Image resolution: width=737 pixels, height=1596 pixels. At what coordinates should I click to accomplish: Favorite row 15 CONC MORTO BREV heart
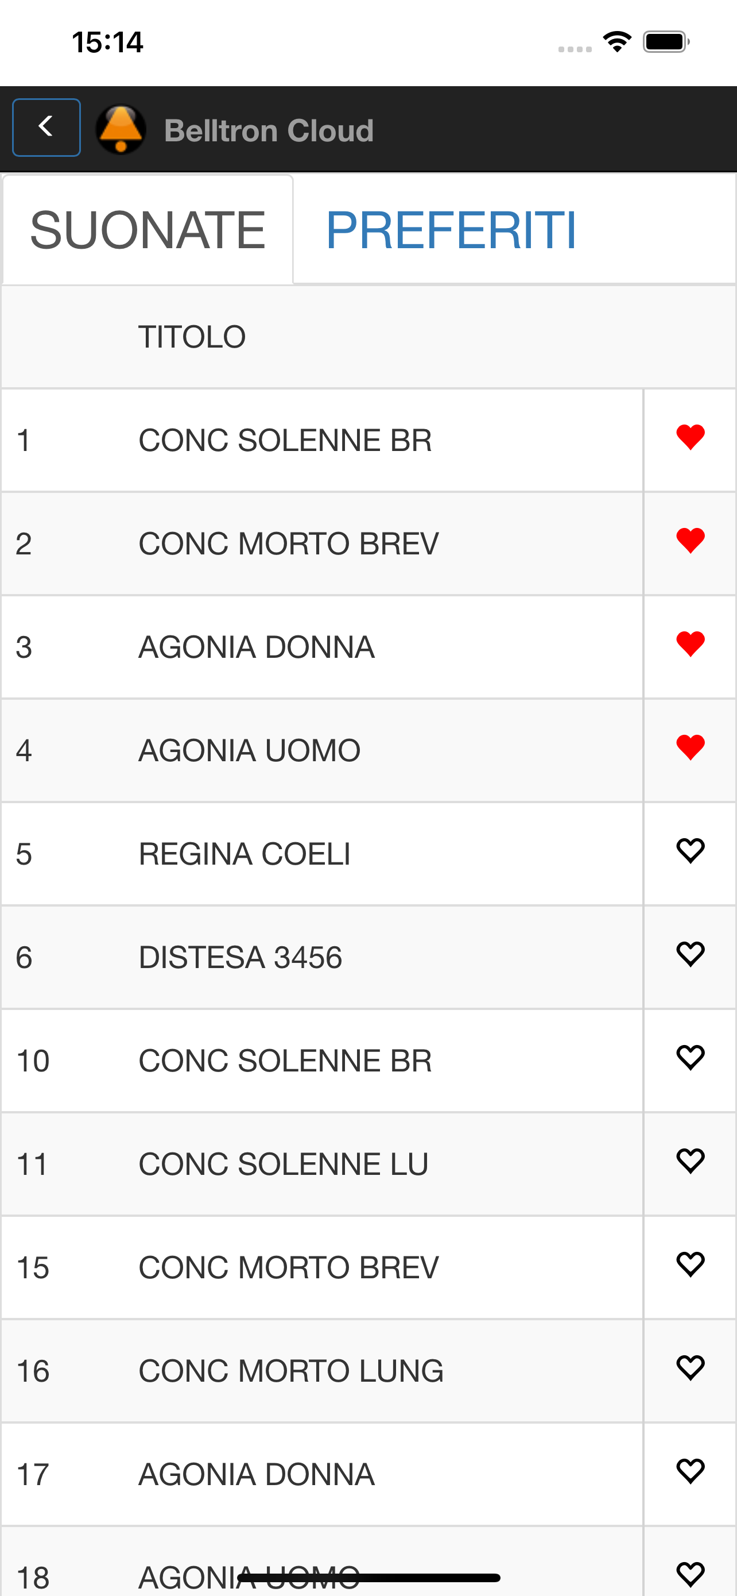(x=691, y=1265)
